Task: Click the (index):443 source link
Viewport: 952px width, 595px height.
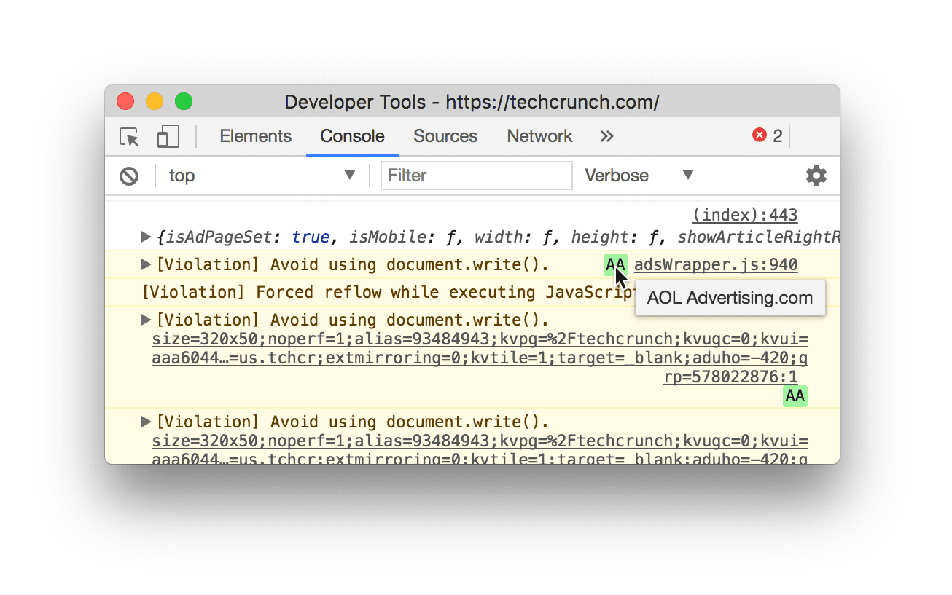Action: point(744,215)
